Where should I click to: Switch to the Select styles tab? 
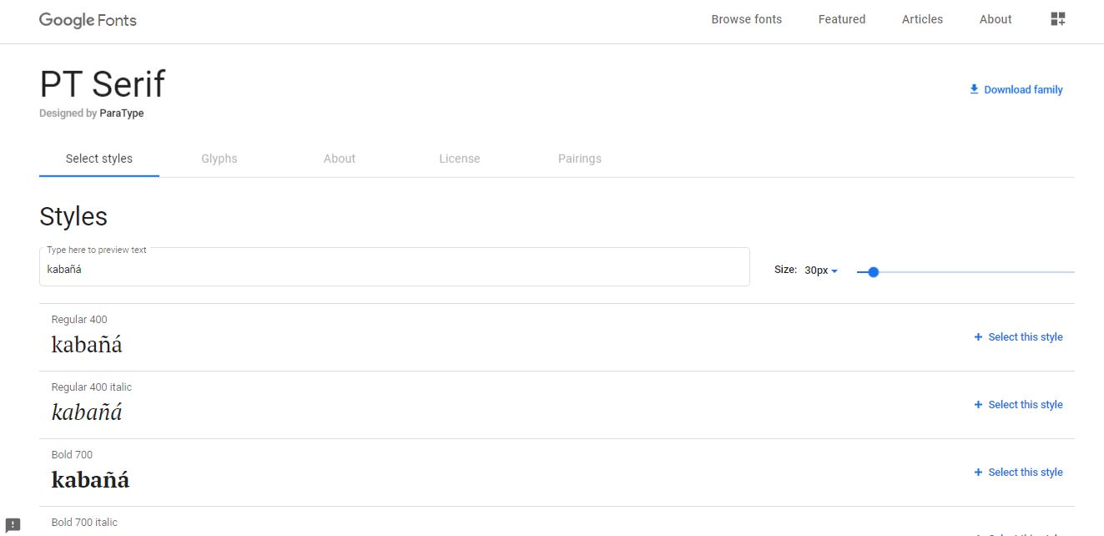click(x=99, y=159)
